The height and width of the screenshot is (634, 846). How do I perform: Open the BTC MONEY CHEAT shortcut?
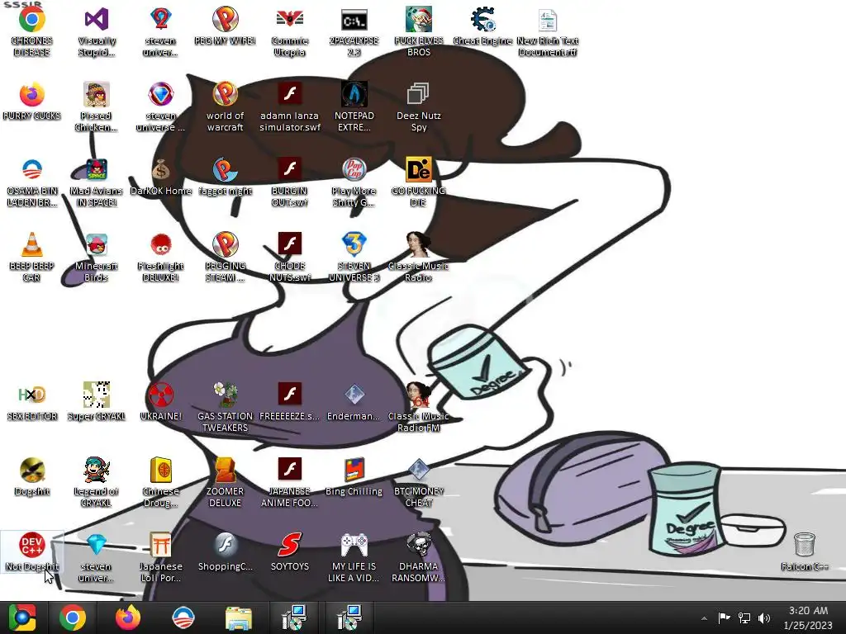point(419,482)
